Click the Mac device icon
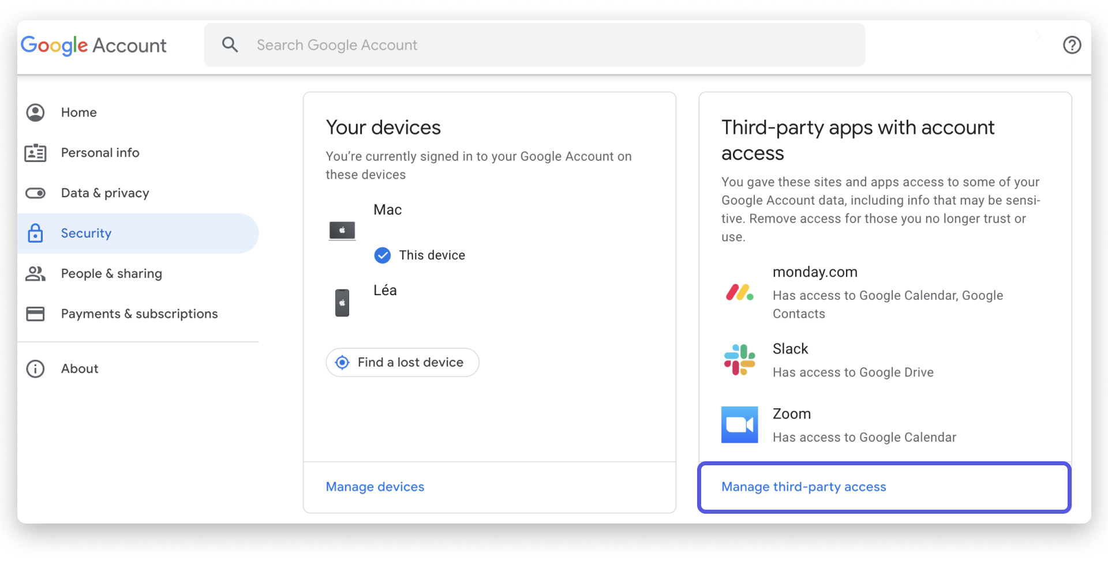The height and width of the screenshot is (561, 1108). [x=342, y=231]
